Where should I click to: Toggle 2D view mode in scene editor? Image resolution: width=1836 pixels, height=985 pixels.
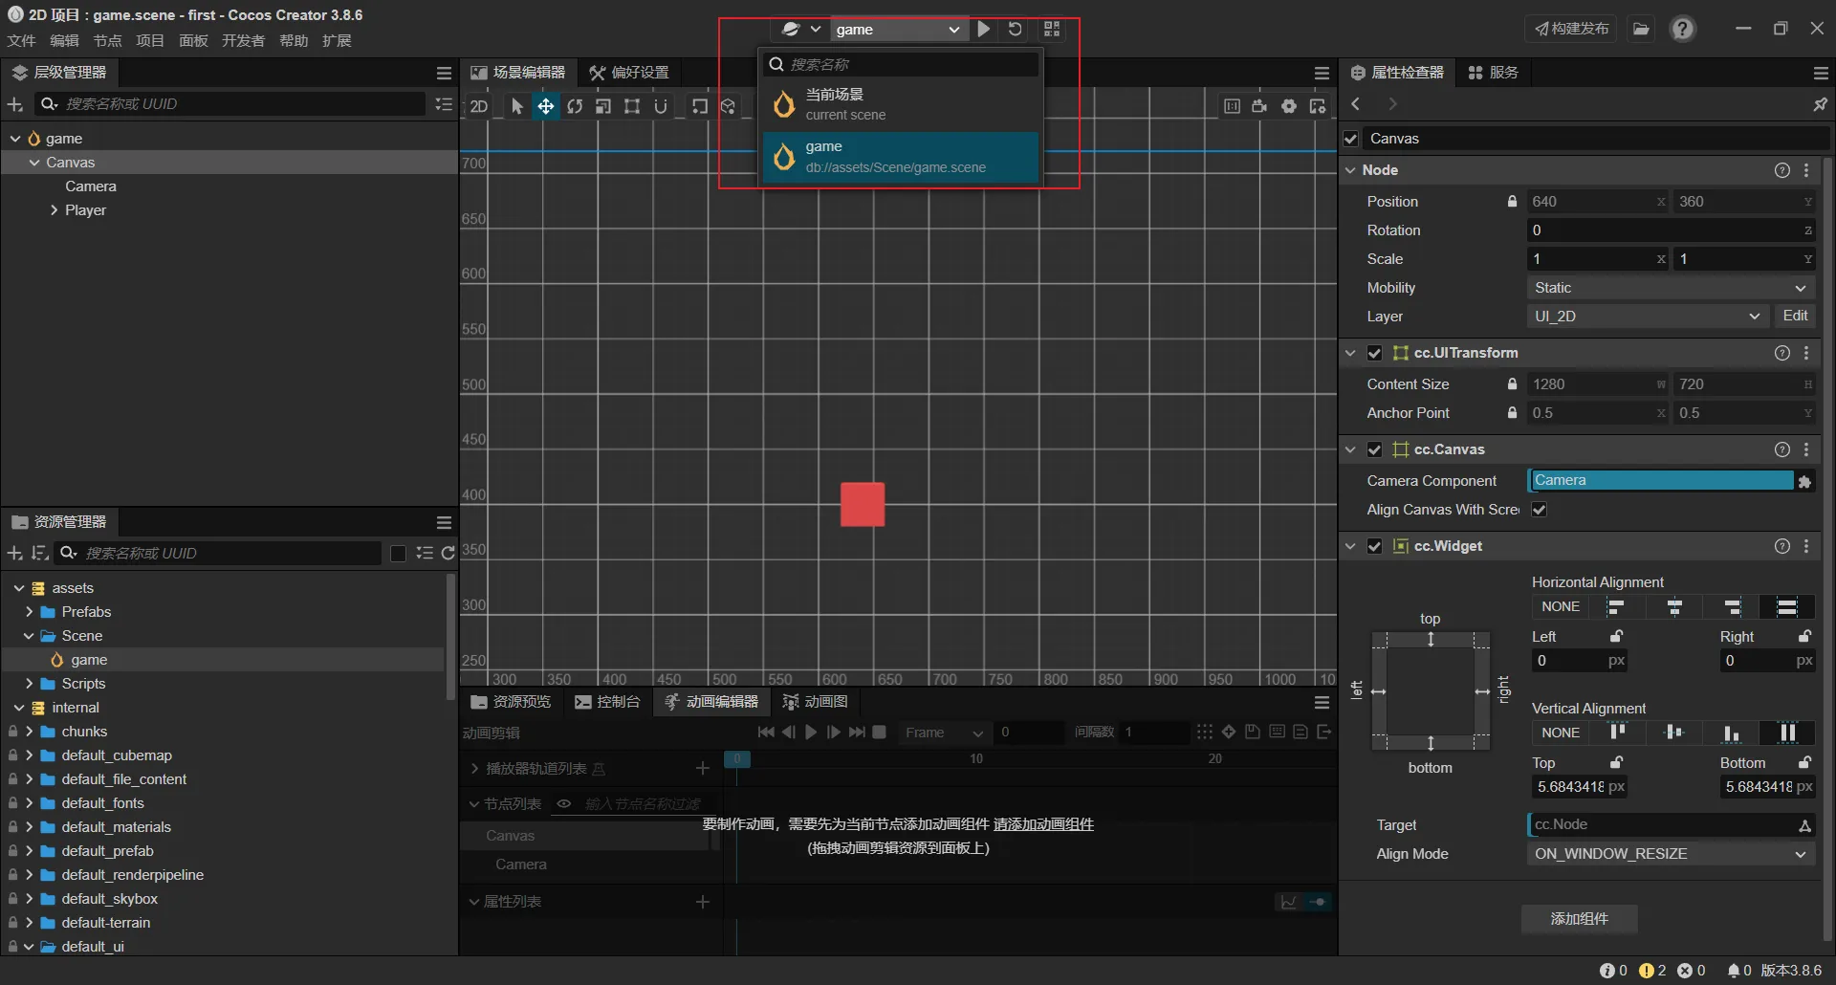pyautogui.click(x=479, y=106)
